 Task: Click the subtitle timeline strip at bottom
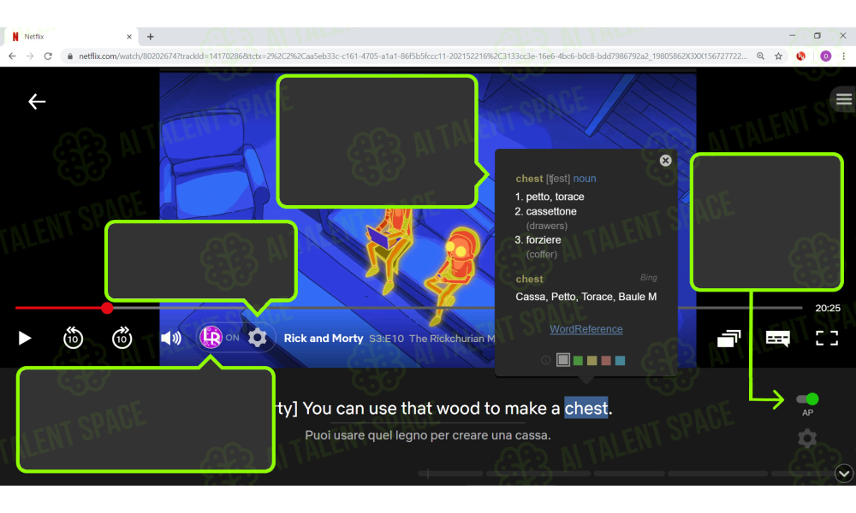[x=625, y=474]
